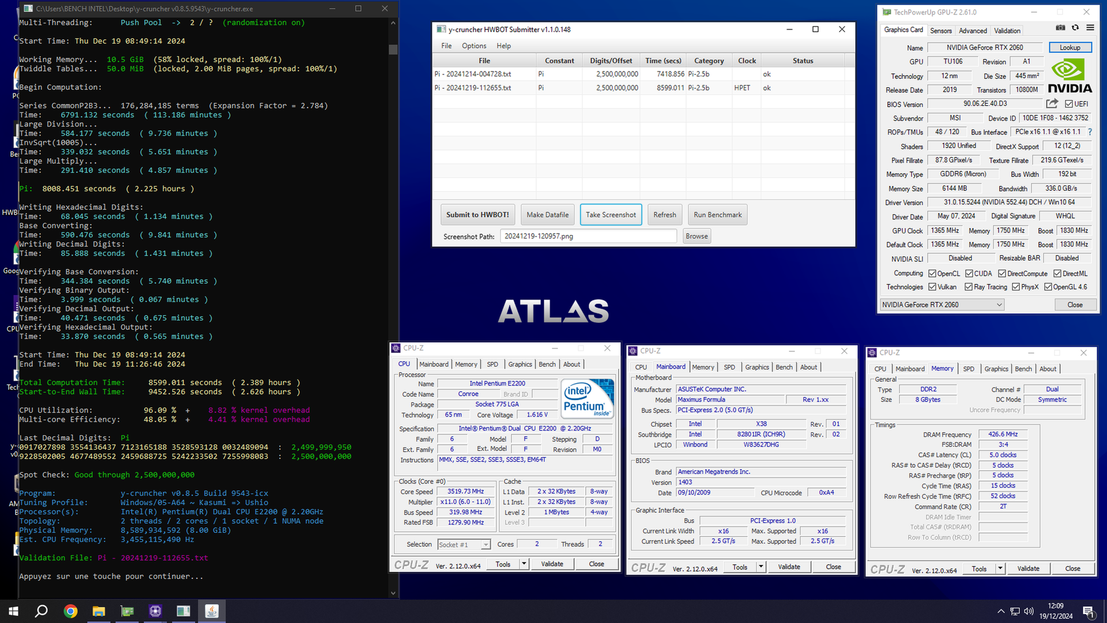Viewport: 1107px width, 623px height.
Task: Expand the Tools dropdown arrow in the CPU-Z Memory window
Action: pyautogui.click(x=1000, y=569)
